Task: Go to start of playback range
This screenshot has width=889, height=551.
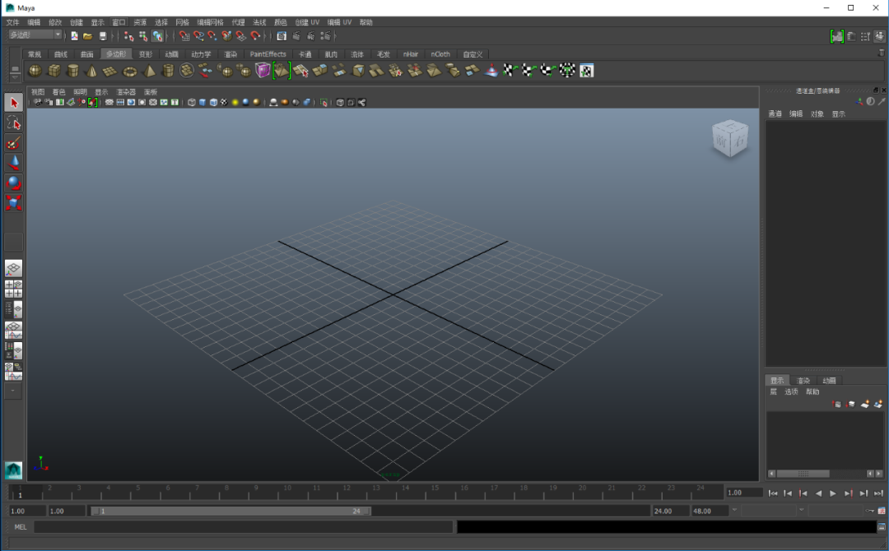Action: coord(773,493)
